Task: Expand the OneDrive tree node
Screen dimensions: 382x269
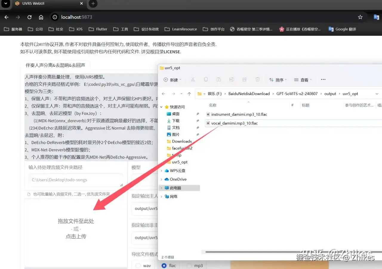Action: (161, 179)
